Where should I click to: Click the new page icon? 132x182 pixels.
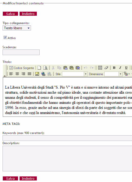pos(39,68)
